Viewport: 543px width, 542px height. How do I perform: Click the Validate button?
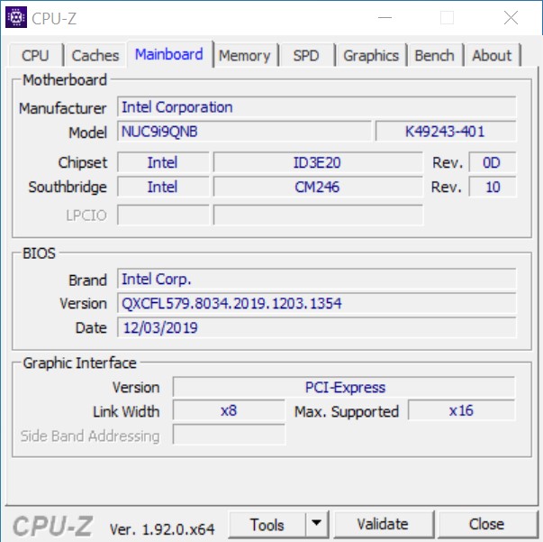pos(383,524)
